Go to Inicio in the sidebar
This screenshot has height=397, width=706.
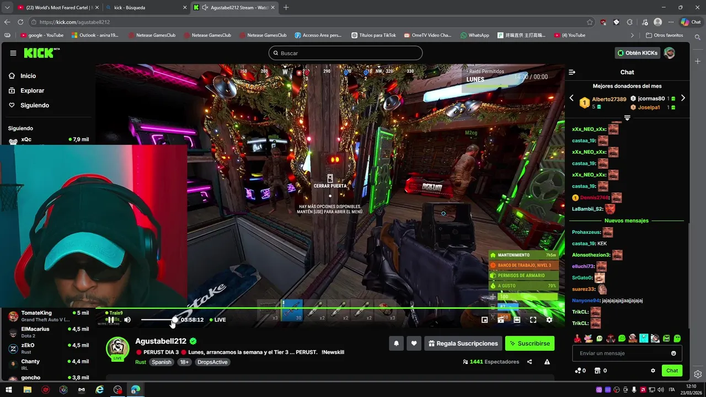click(28, 76)
